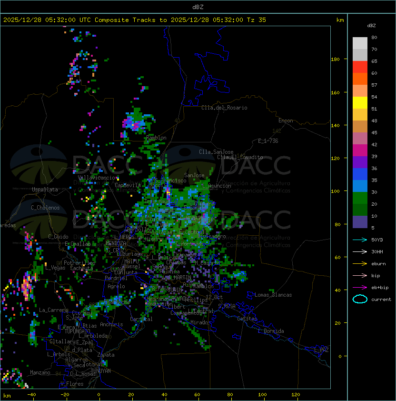Viewport: 396px width, 401px height.
Task: Click the cyan current ellipse icon
Action: click(x=360, y=299)
